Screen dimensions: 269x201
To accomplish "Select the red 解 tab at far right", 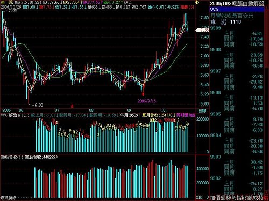I will (x=266, y=198).
